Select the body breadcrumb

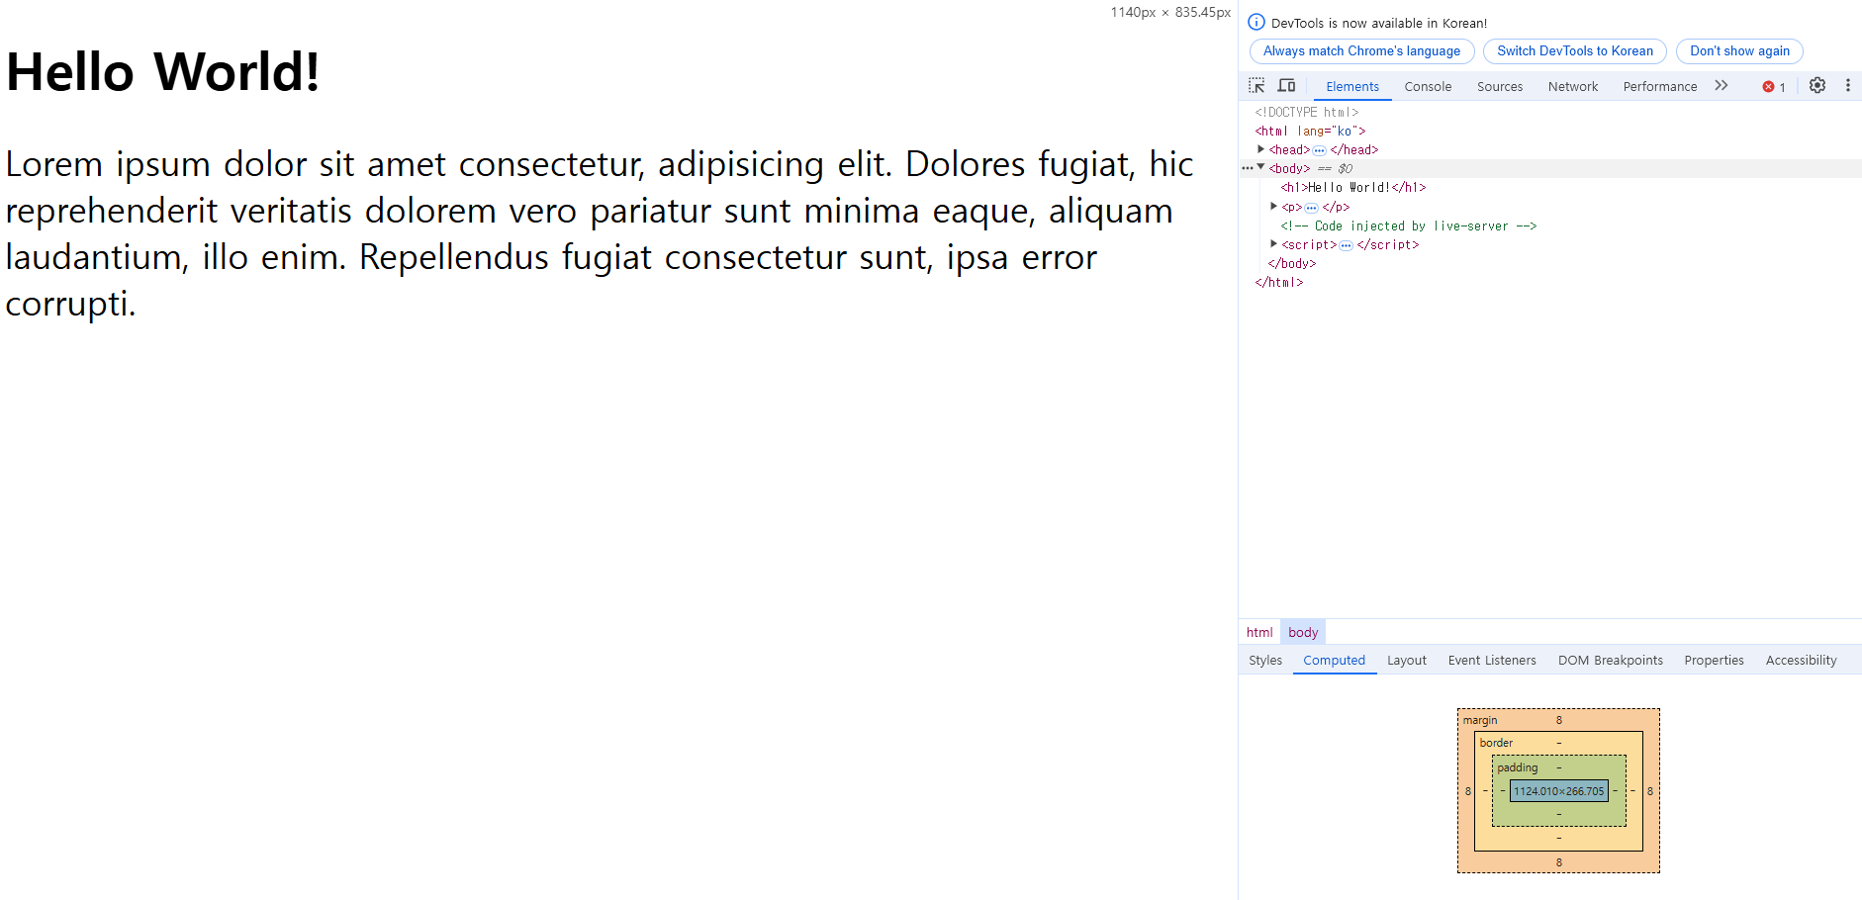(x=1303, y=633)
